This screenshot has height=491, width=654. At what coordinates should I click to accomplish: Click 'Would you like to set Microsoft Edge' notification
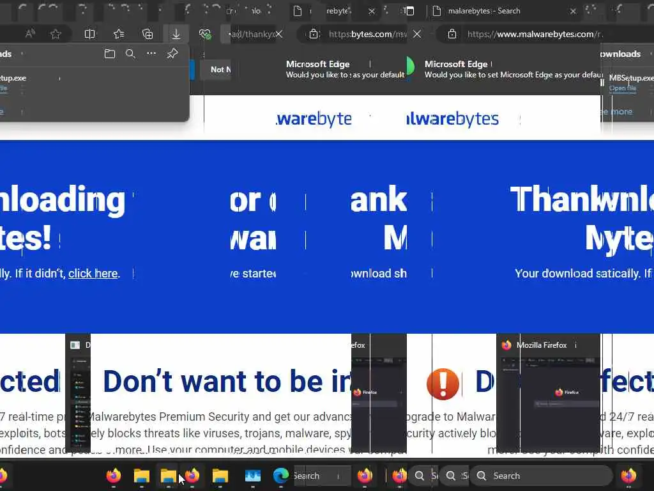pos(513,75)
